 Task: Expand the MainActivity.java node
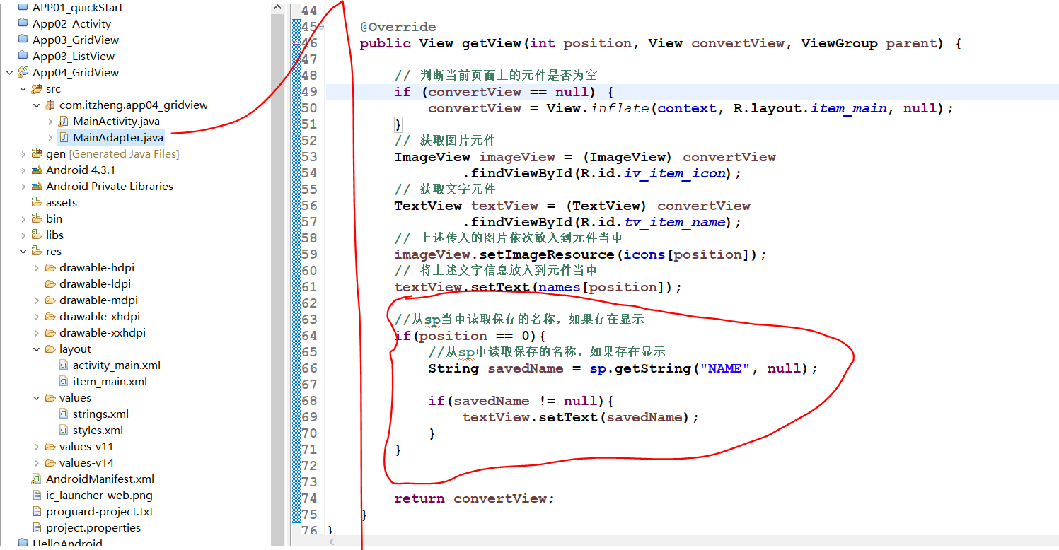pyautogui.click(x=50, y=122)
